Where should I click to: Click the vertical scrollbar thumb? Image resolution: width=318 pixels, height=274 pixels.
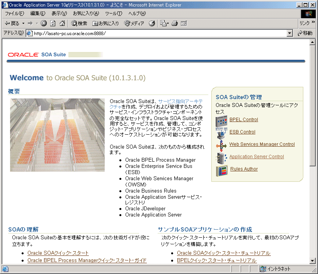312,106
